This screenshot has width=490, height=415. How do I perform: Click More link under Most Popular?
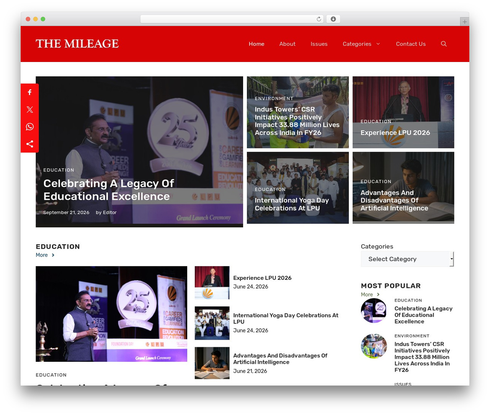tap(367, 294)
